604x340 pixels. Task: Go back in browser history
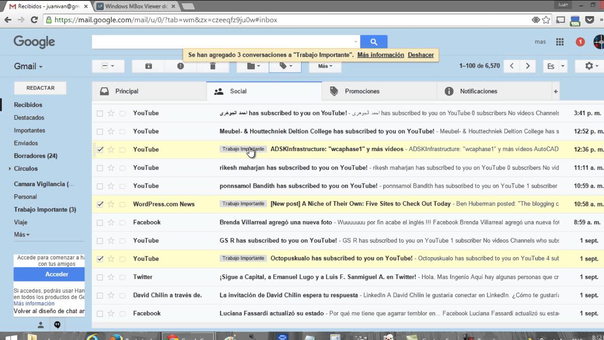click(8, 20)
